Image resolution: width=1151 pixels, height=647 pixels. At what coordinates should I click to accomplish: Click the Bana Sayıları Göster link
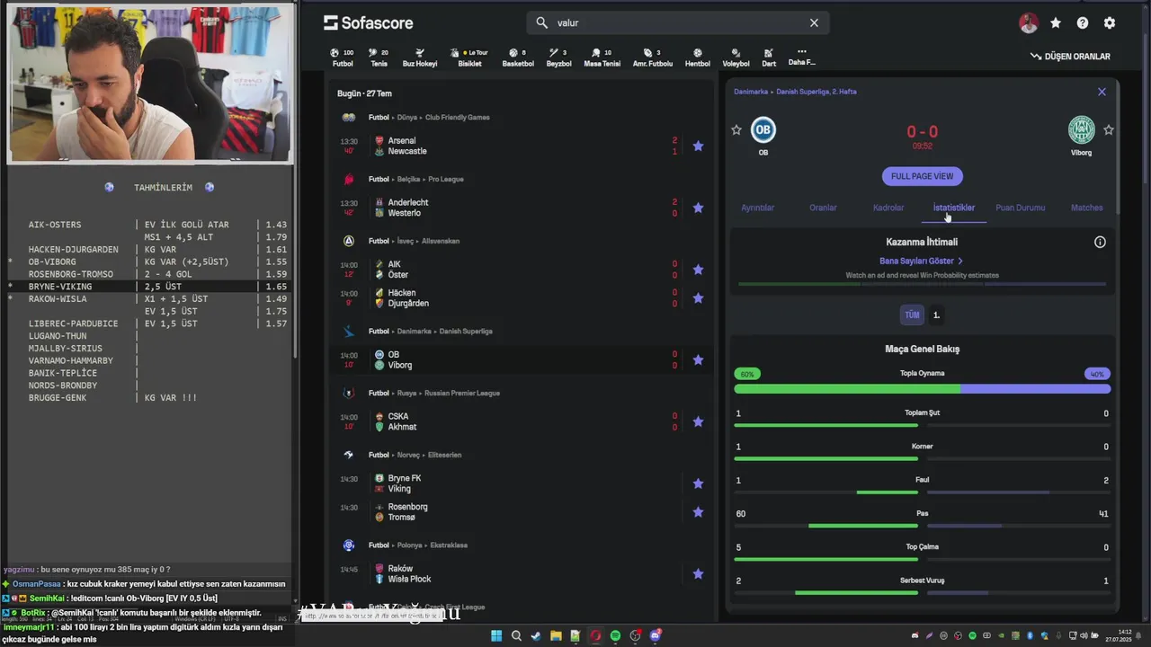click(921, 261)
